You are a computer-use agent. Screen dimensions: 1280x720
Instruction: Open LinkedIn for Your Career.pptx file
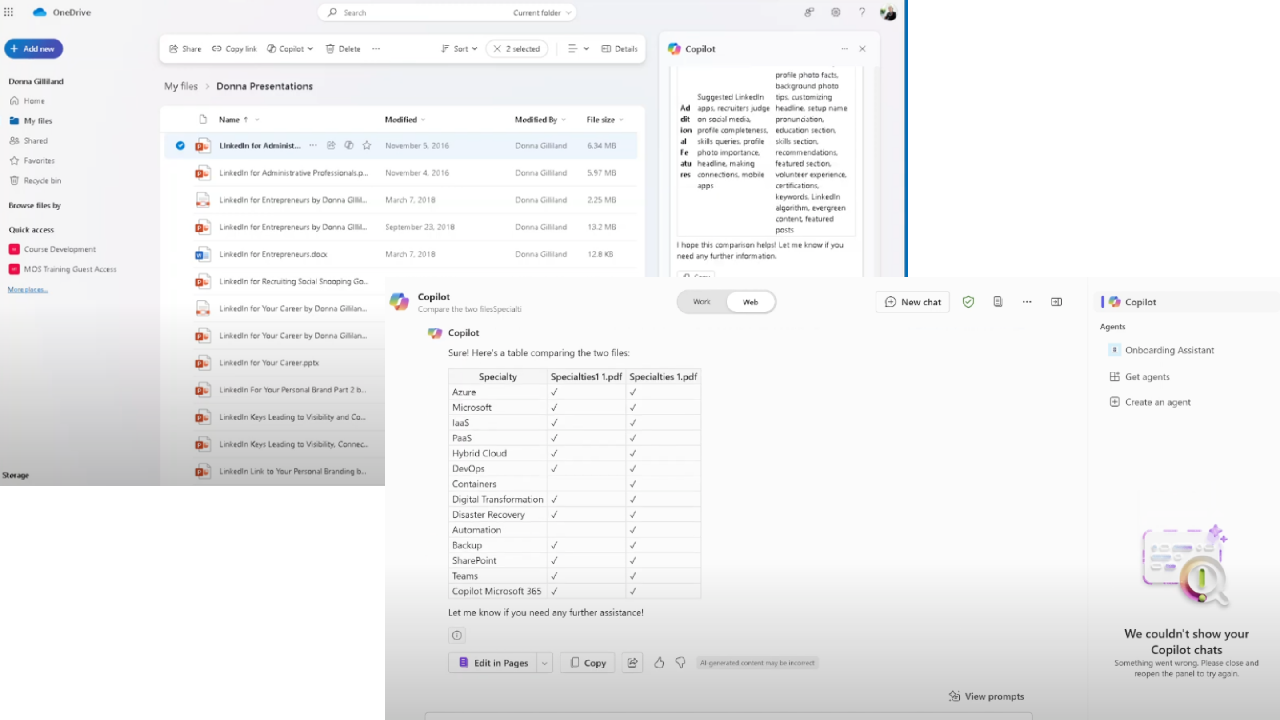(269, 363)
